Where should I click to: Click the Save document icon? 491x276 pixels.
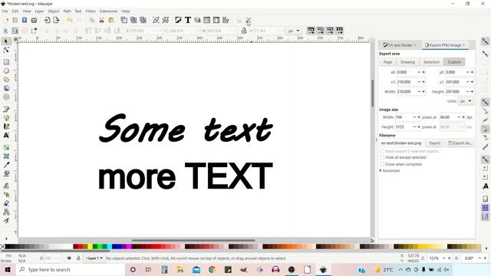(x=25, y=20)
